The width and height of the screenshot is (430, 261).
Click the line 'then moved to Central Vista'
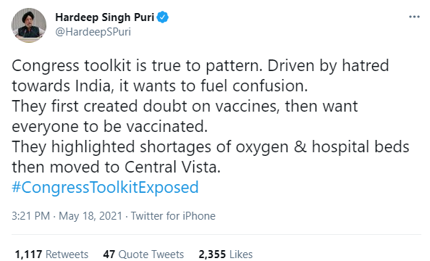click(x=116, y=167)
